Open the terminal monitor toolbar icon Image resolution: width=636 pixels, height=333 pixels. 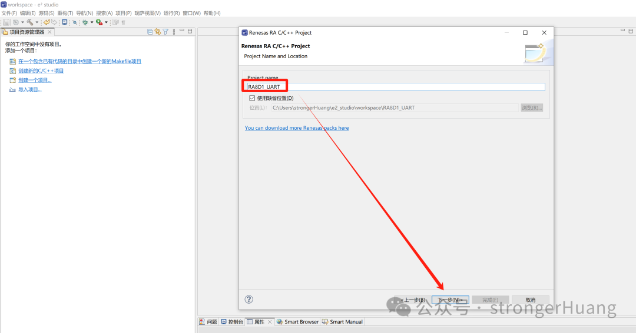(x=65, y=22)
